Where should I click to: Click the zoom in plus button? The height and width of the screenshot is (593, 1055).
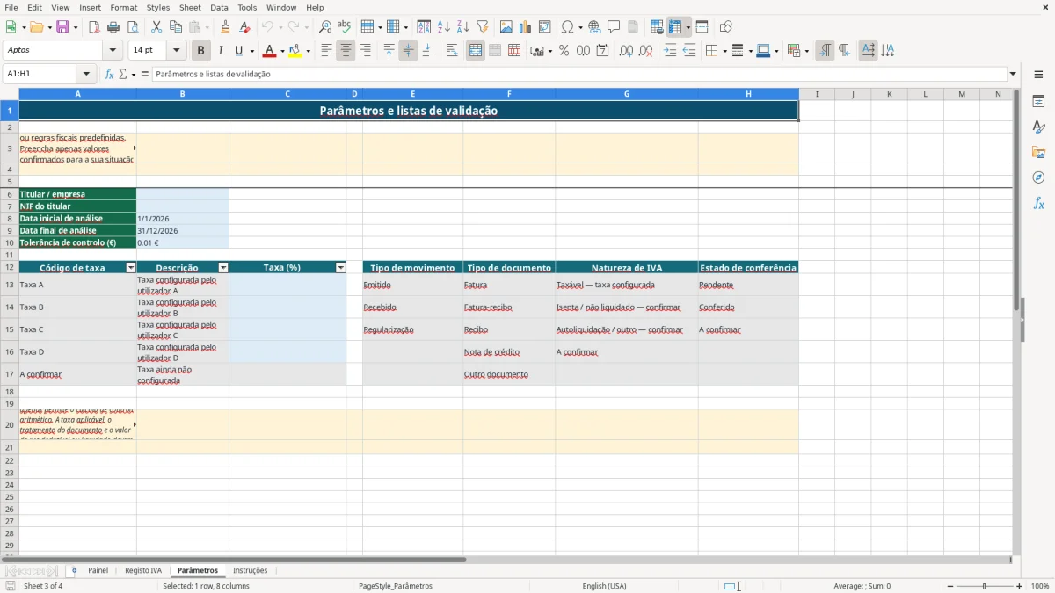point(1020,586)
